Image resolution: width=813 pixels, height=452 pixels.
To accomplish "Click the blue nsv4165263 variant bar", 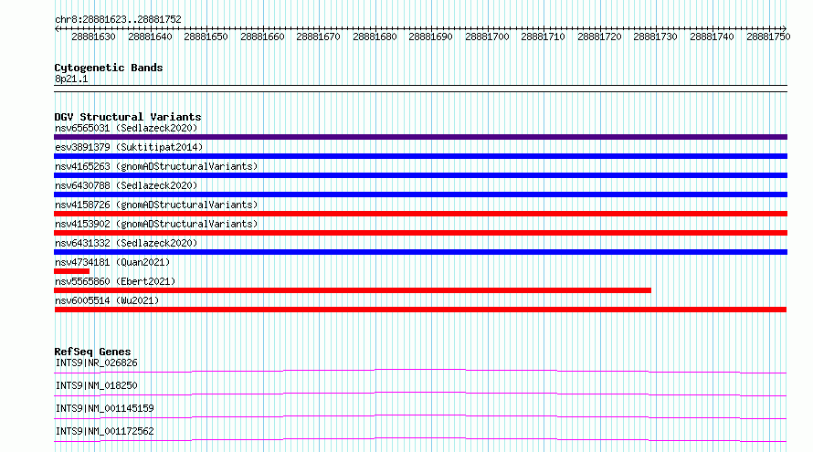I will coord(420,175).
